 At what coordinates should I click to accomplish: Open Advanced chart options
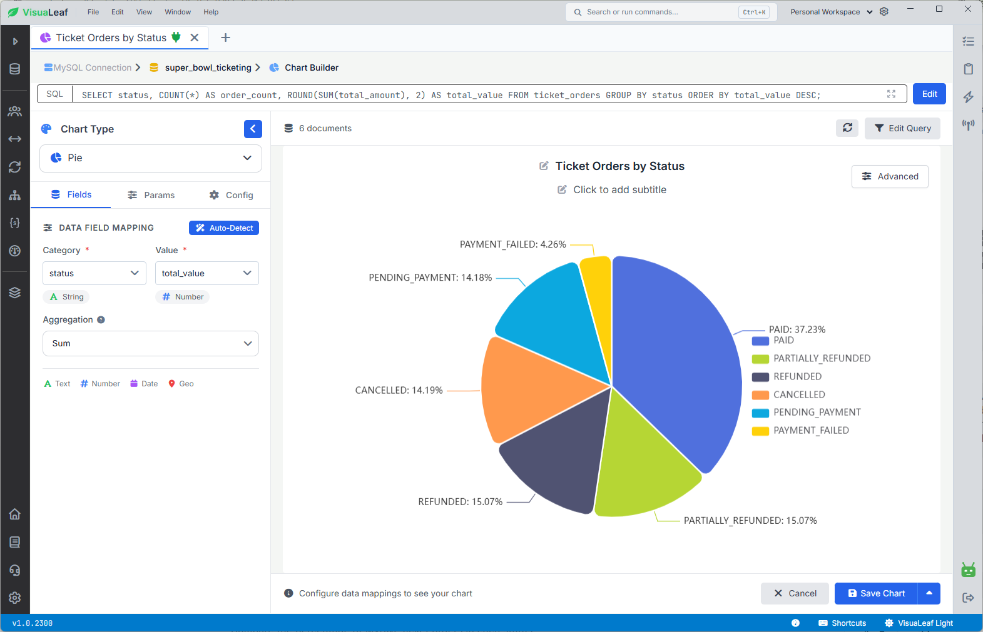[890, 176]
